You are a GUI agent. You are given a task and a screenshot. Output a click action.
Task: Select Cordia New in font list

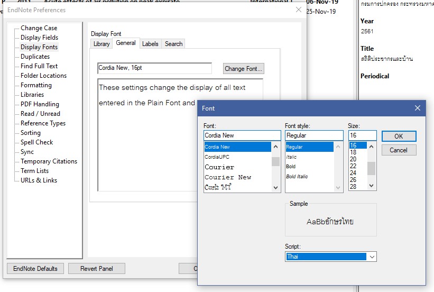237,147
